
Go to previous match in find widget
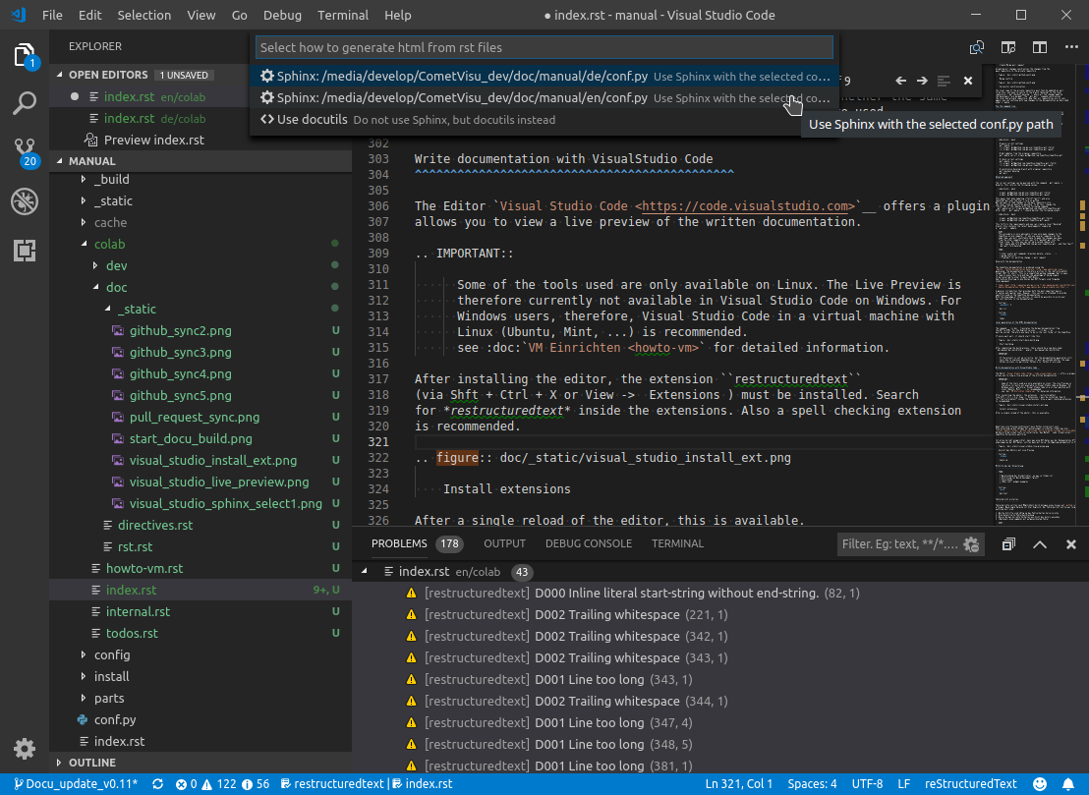(901, 81)
